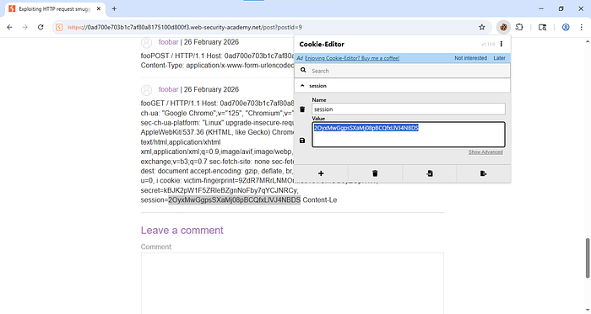Open the Chrome profile avatar icon

[566, 27]
